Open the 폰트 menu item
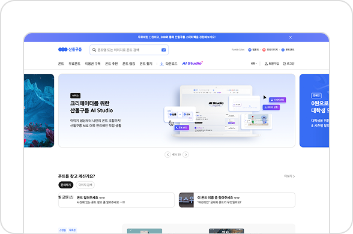 pyautogui.click(x=61, y=64)
